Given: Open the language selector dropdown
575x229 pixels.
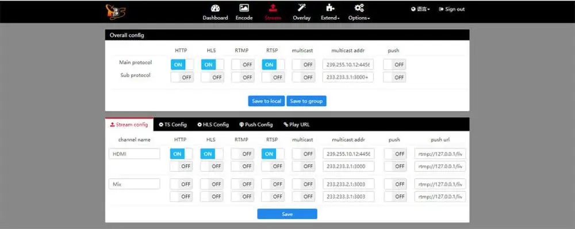Looking at the screenshot, I should [420, 9].
